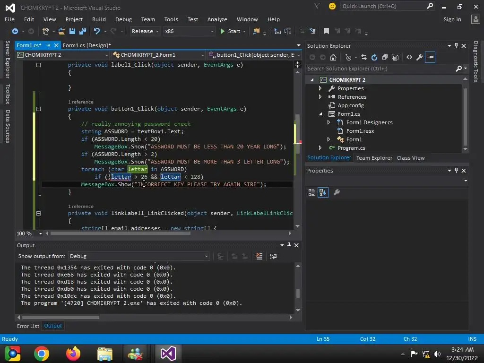Viewport: 484px width, 363px height.
Task: Open File Explorer from the taskbar
Action: tap(105, 354)
